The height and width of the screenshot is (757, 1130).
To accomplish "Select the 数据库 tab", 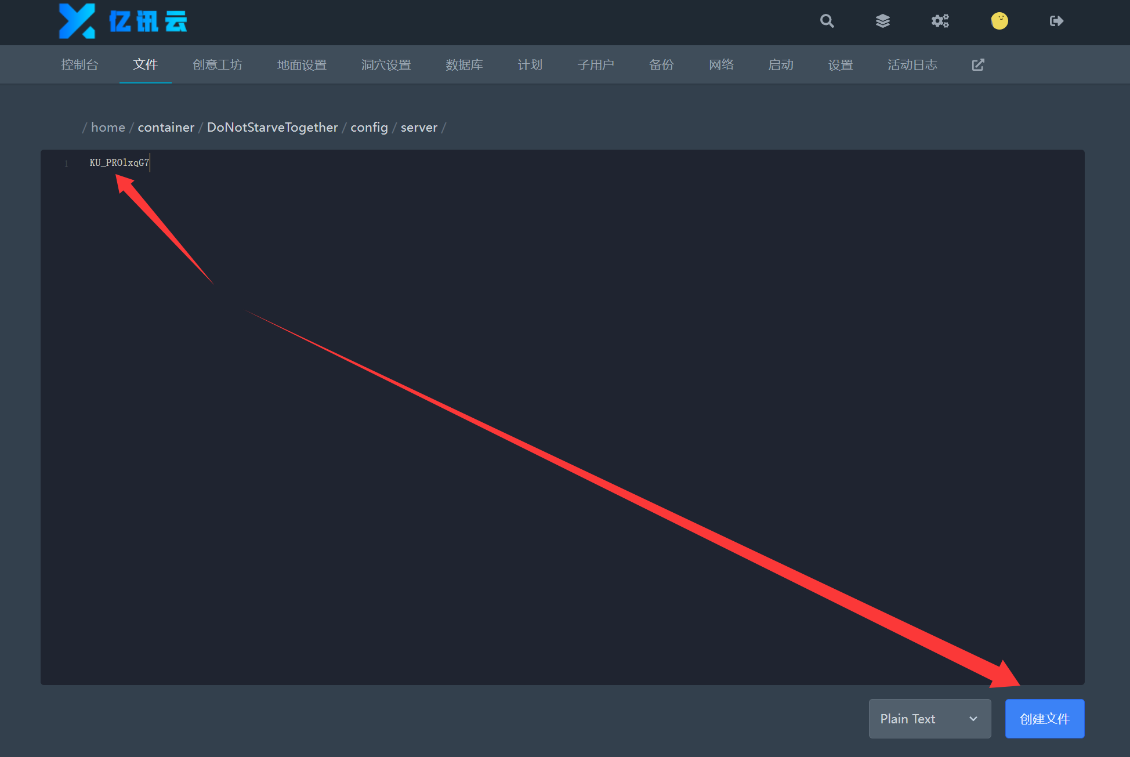I will click(464, 65).
